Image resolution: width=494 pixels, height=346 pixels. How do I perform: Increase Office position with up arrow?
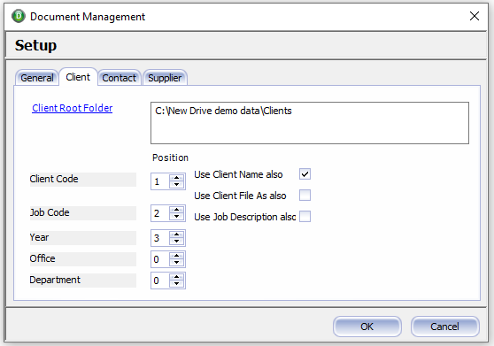click(177, 256)
